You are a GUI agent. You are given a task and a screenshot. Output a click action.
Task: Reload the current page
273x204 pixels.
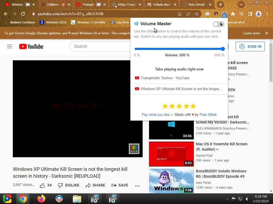tap(23, 14)
